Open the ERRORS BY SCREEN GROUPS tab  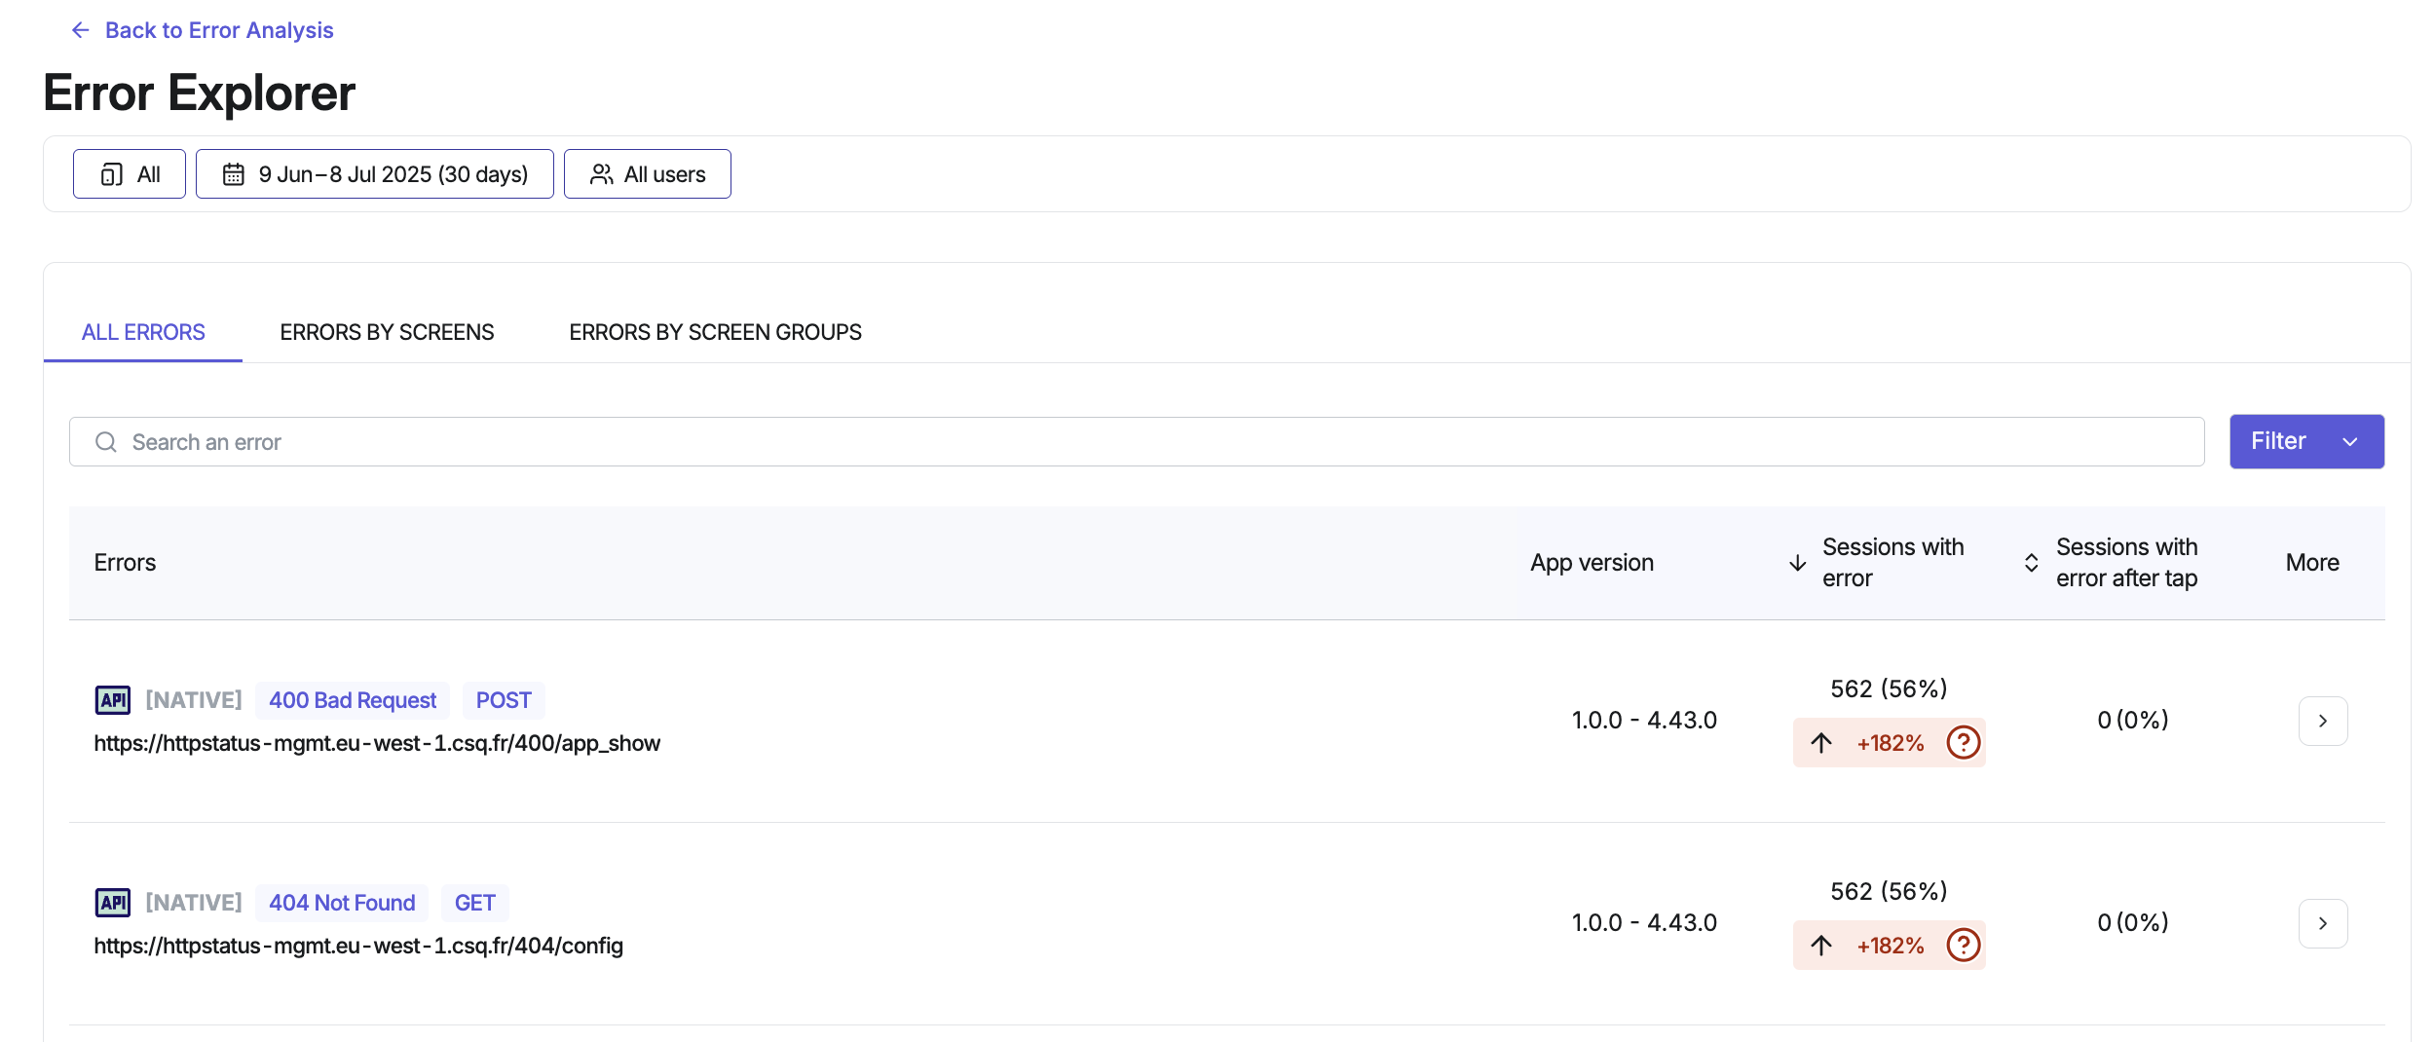[x=714, y=332]
